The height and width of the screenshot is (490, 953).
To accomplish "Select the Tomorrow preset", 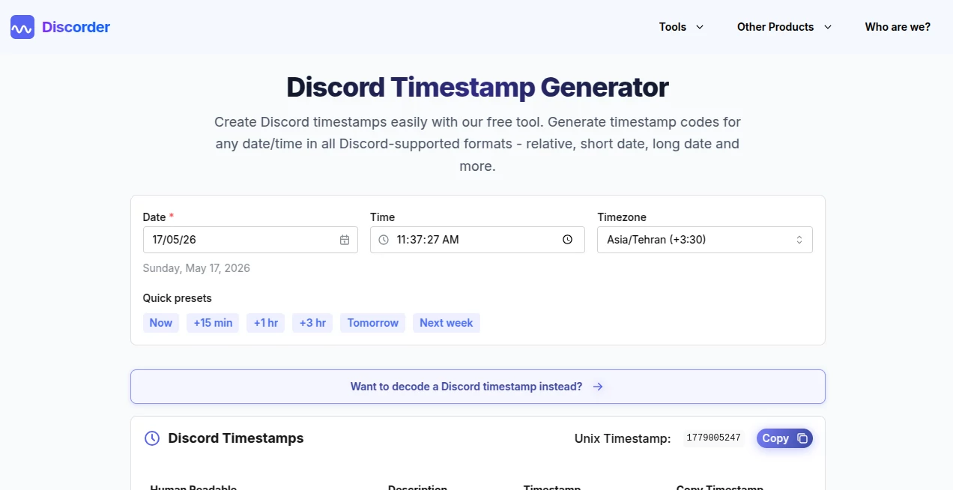I will 373,323.
